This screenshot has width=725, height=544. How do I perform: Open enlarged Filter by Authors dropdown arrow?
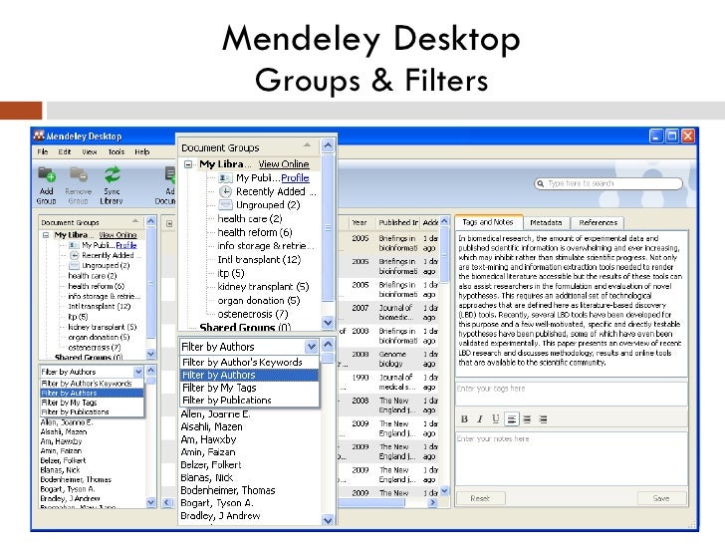pyautogui.click(x=311, y=347)
